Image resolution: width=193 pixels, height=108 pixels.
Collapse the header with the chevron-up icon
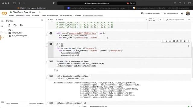189,19
